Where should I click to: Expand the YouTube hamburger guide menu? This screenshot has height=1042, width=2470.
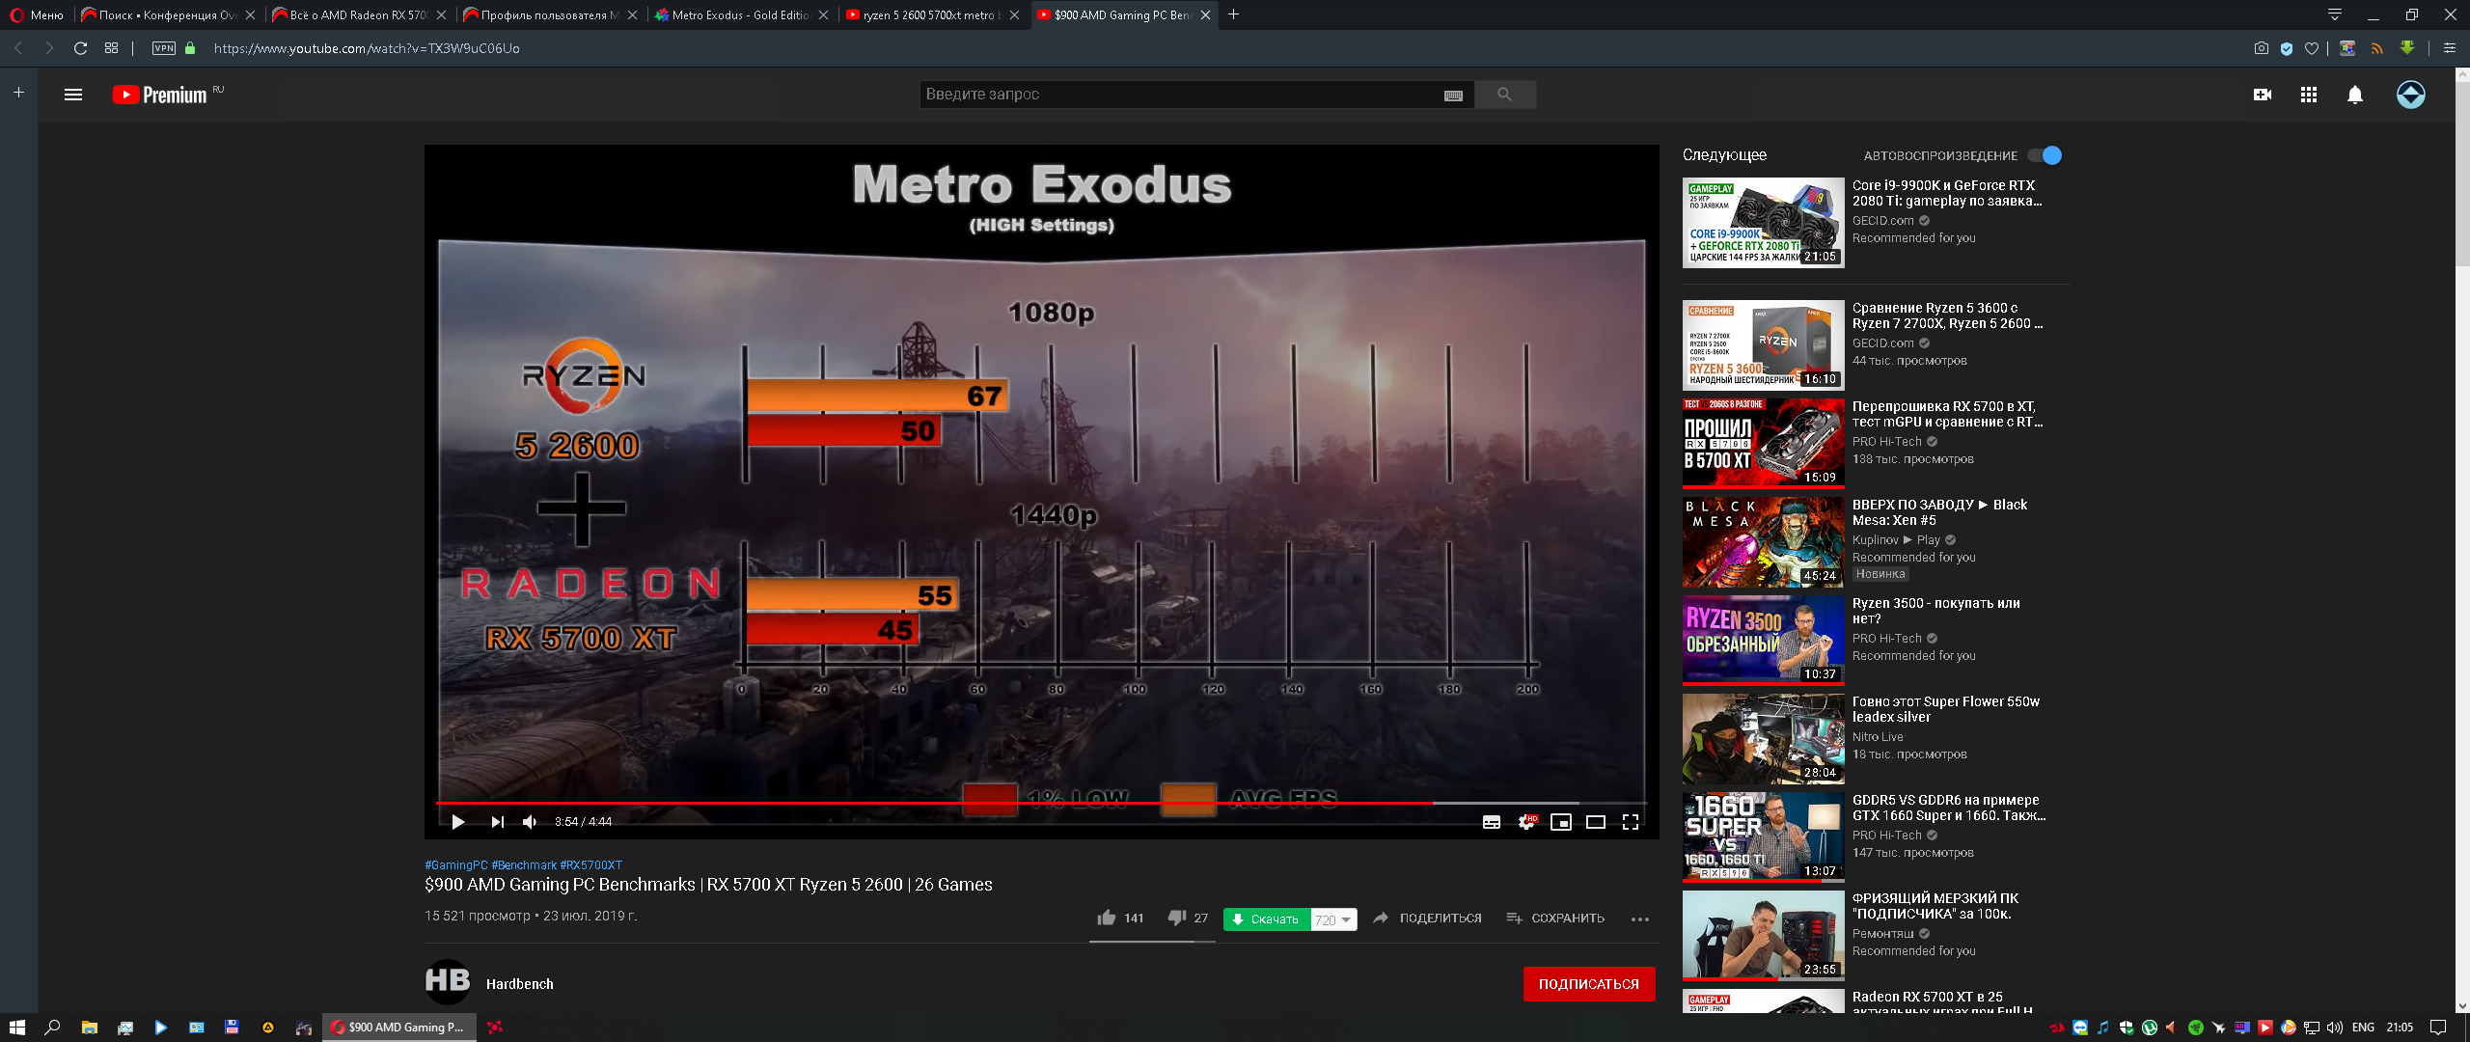(73, 95)
